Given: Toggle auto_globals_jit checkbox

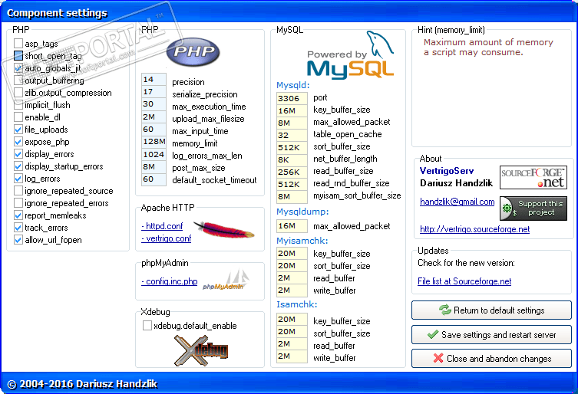Looking at the screenshot, I should coord(18,68).
